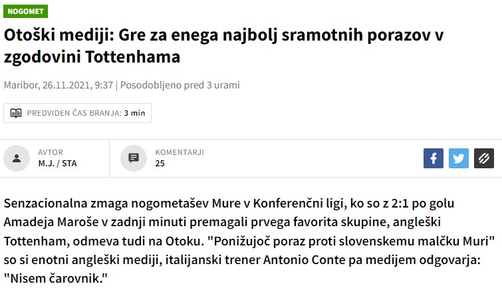This screenshot has width=502, height=294.
Task: Share the article on Facebook
Action: (x=434, y=158)
